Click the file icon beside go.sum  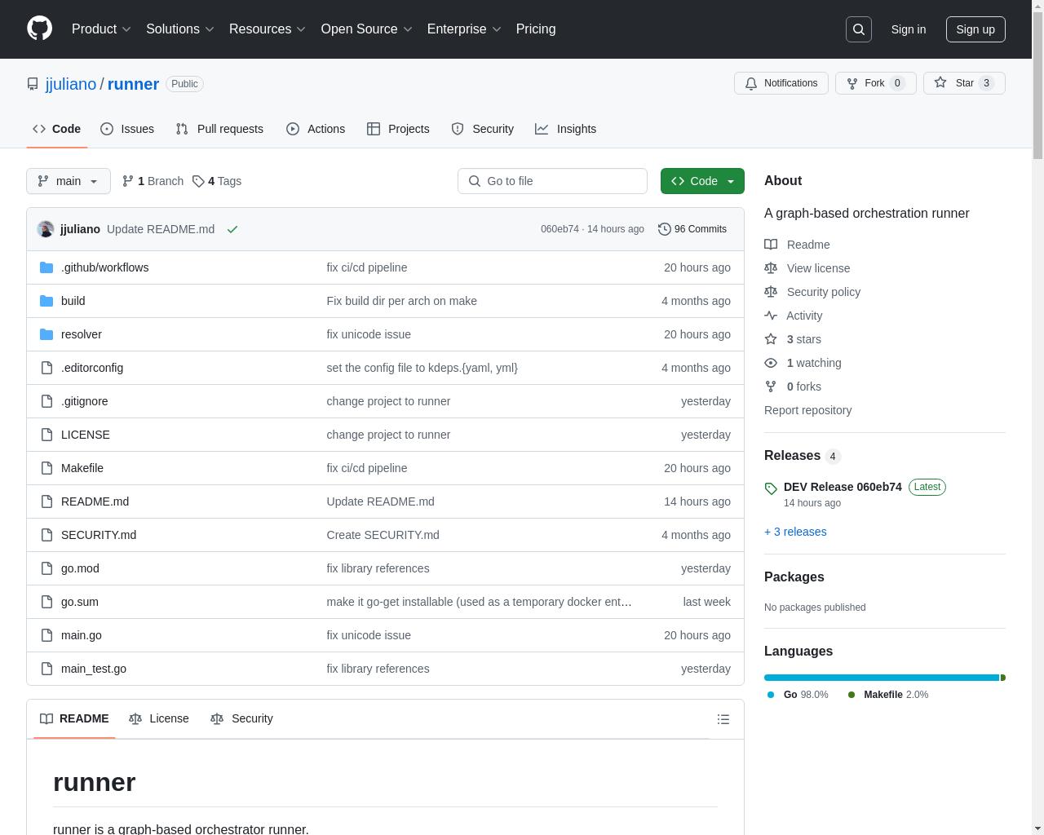46,602
